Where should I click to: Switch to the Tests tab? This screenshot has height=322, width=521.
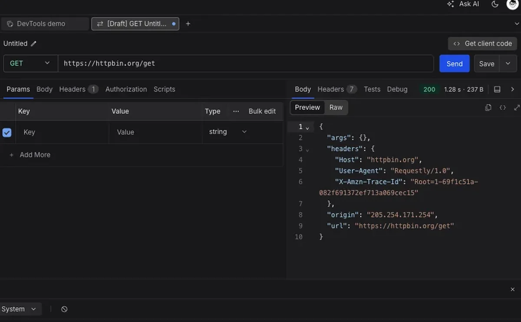(372, 89)
